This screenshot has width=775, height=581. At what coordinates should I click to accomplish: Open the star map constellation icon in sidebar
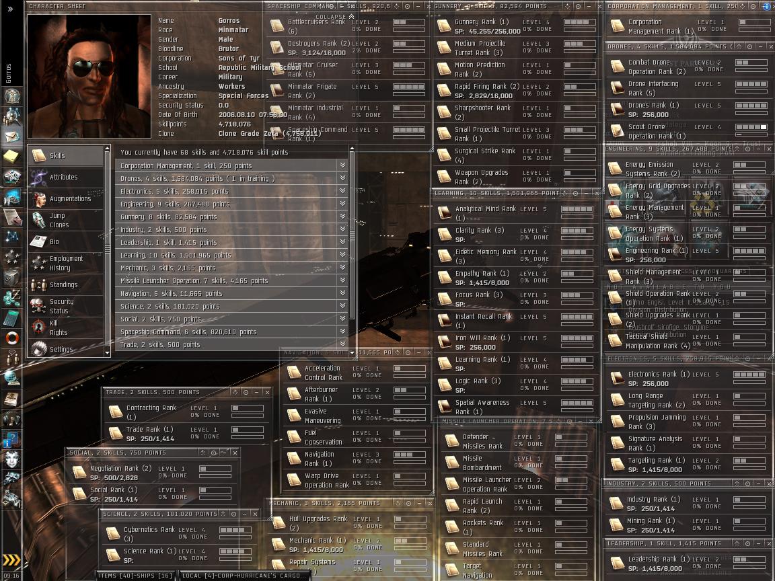(11, 237)
